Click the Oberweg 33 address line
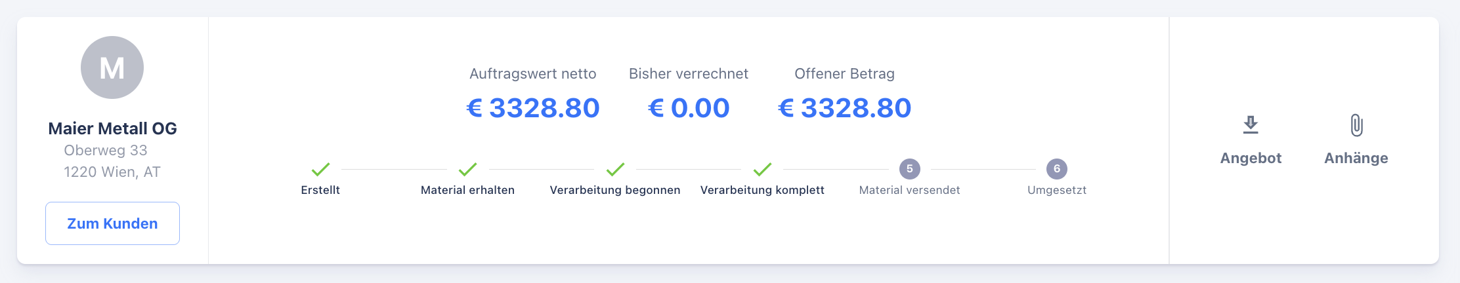This screenshot has width=1460, height=283. coord(106,150)
